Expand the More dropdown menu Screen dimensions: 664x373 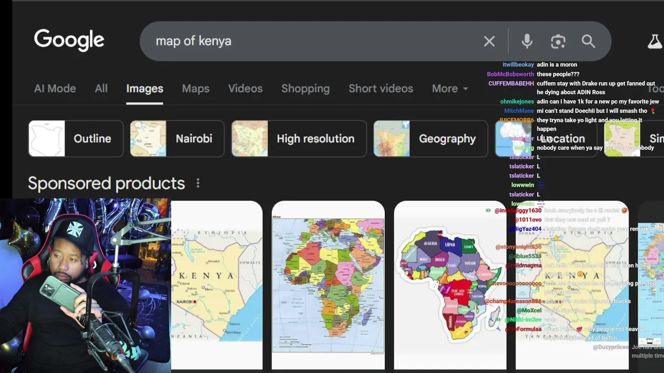(x=450, y=89)
